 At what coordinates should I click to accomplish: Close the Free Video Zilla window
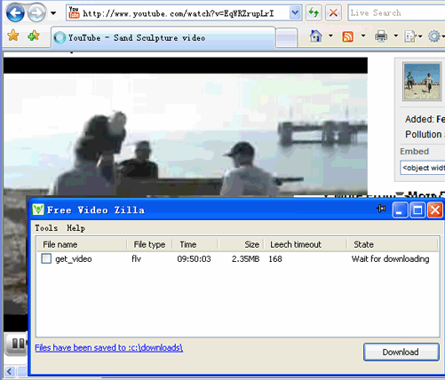pyautogui.click(x=435, y=210)
